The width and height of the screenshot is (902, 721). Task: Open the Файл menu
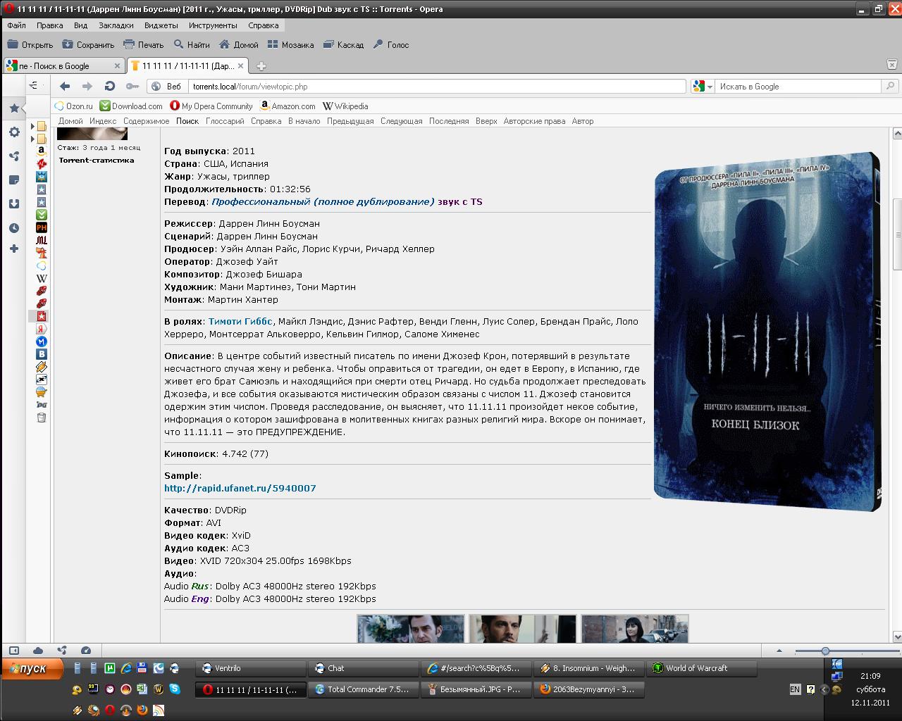(16, 25)
